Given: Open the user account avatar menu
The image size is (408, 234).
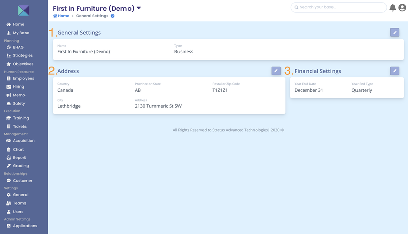Looking at the screenshot, I should click(402, 7).
